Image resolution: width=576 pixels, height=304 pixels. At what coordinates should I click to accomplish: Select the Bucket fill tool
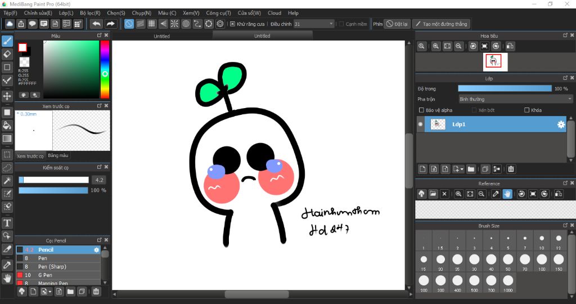click(x=7, y=125)
